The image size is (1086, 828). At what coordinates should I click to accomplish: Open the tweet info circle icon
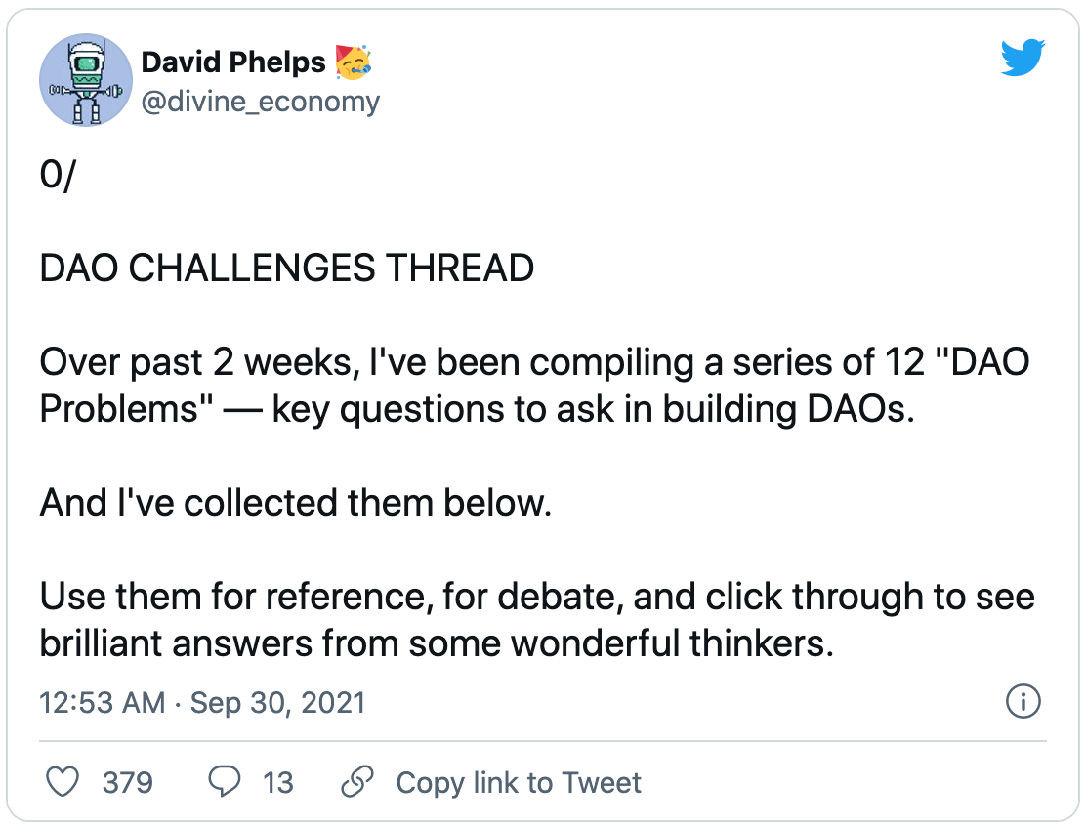click(1023, 701)
